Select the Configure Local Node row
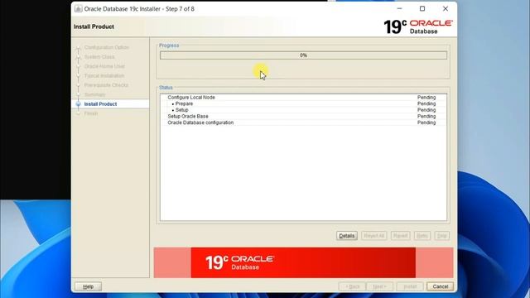 303,98
